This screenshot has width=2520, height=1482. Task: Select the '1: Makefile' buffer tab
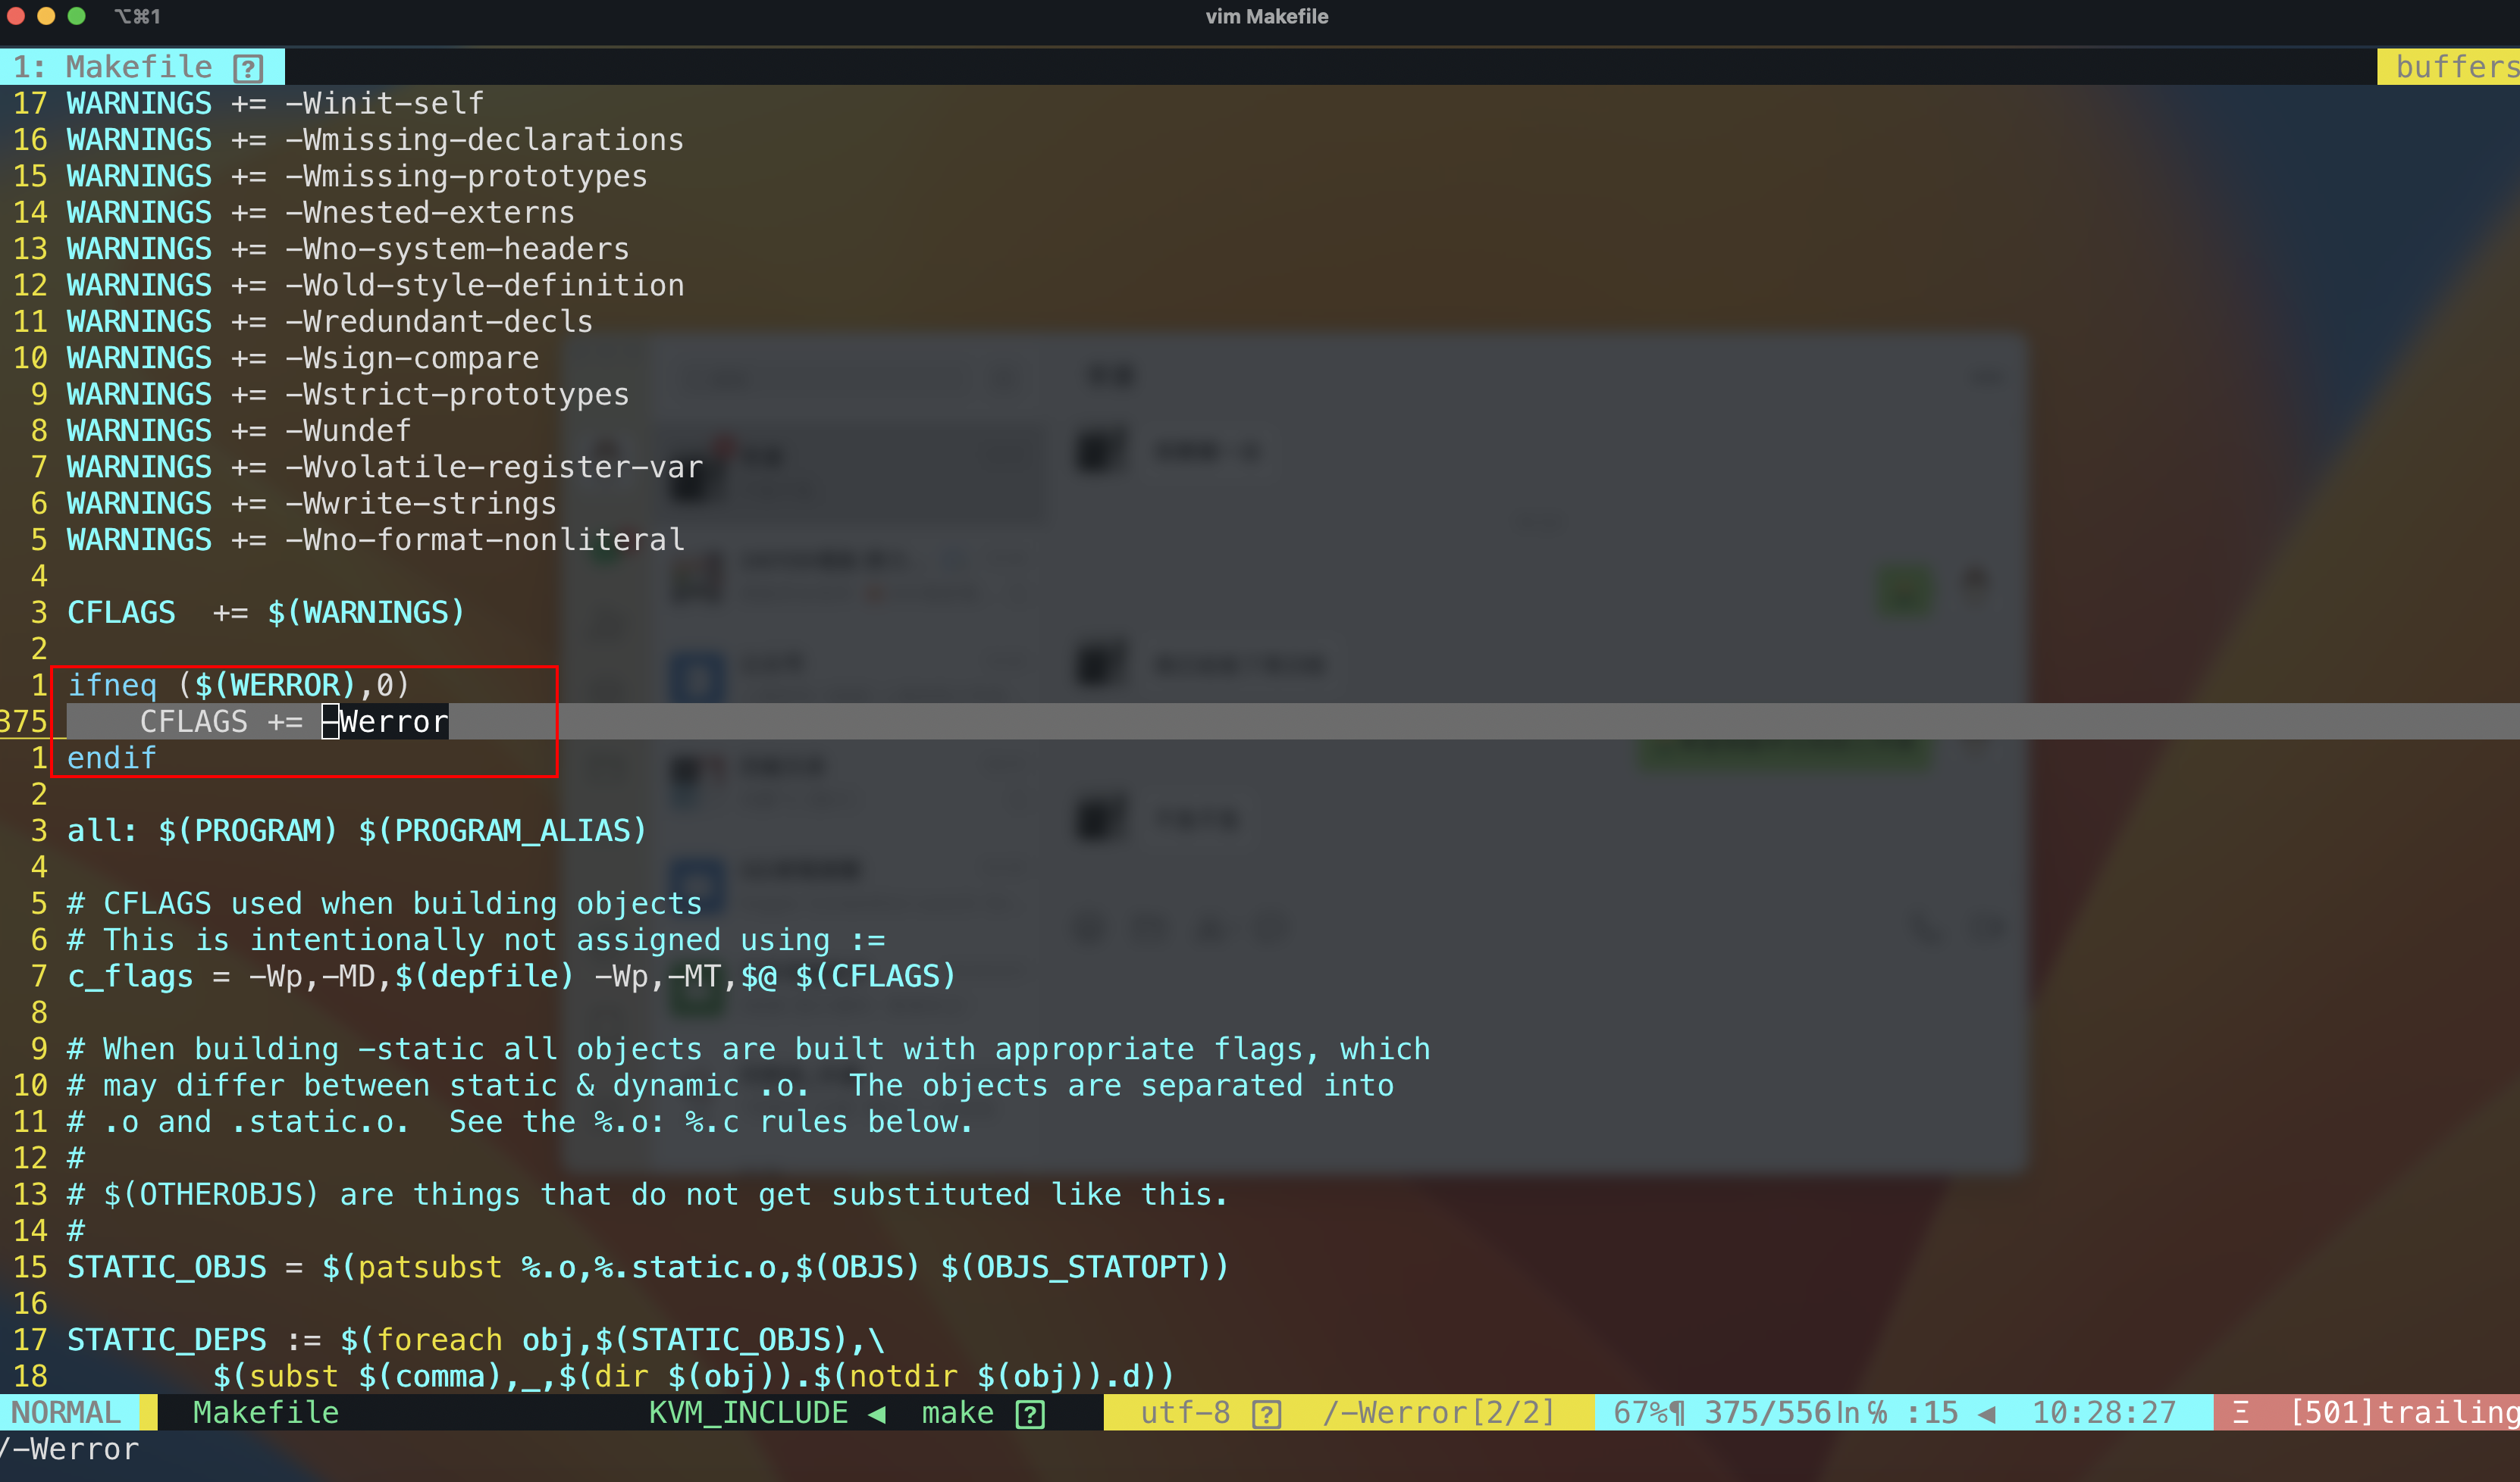click(140, 67)
